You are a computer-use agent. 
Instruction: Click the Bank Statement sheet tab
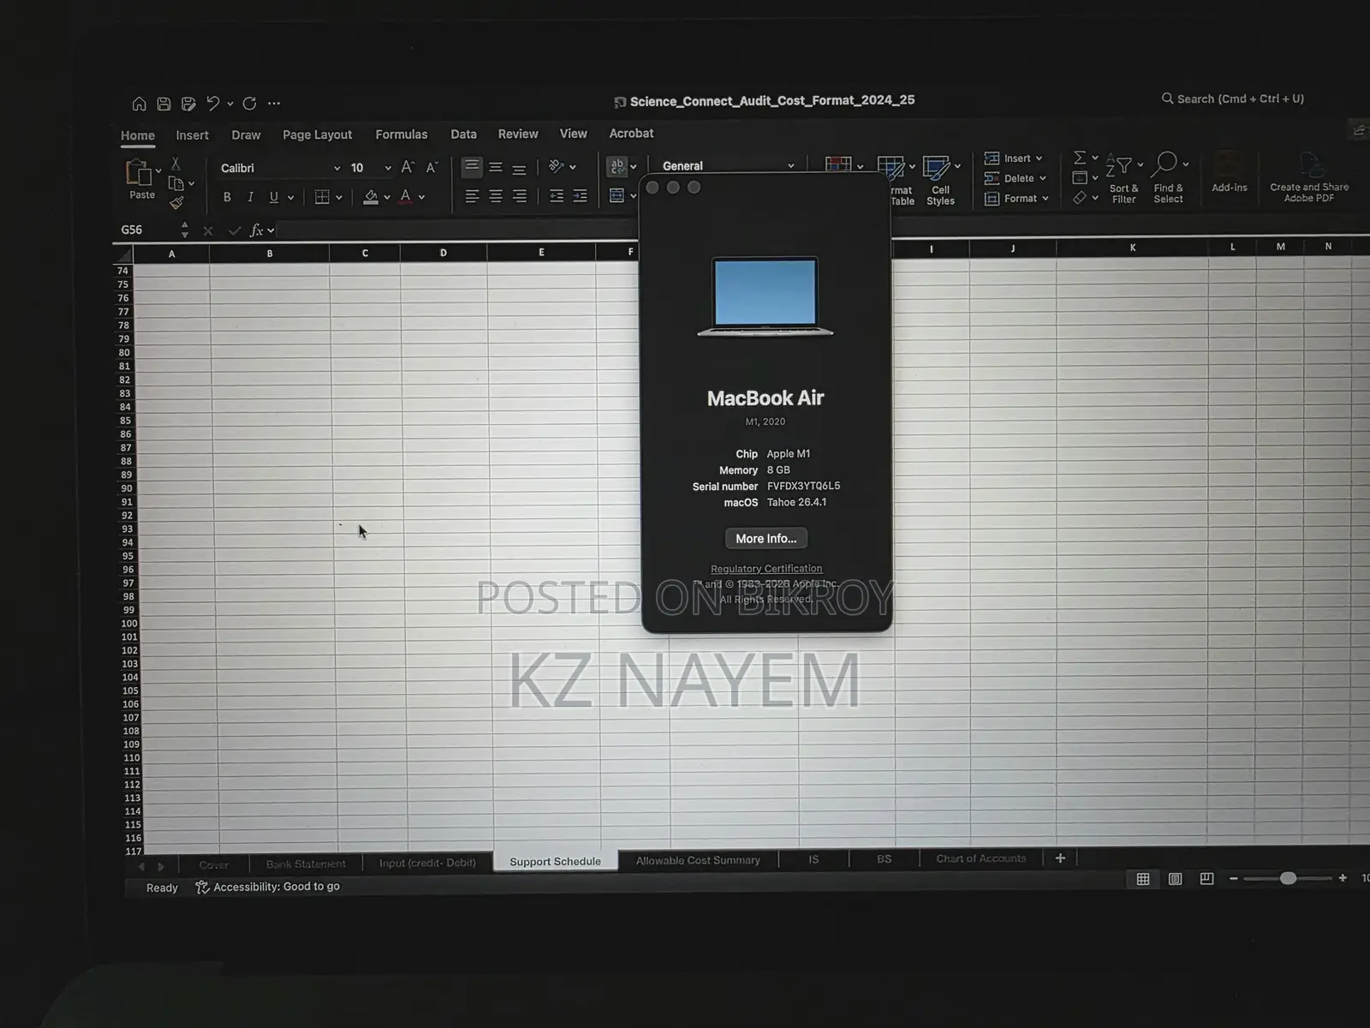coord(306,864)
